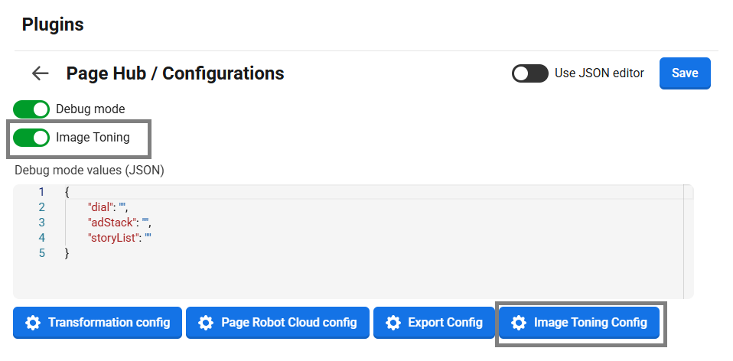Click the gear icon on Page Robot Cloud config

(x=205, y=323)
